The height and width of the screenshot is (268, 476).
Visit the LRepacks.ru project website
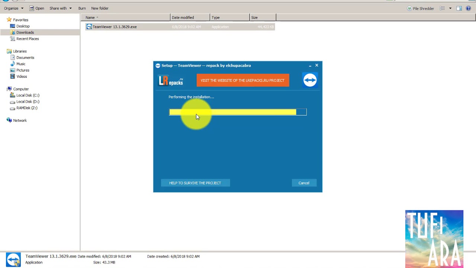click(242, 80)
